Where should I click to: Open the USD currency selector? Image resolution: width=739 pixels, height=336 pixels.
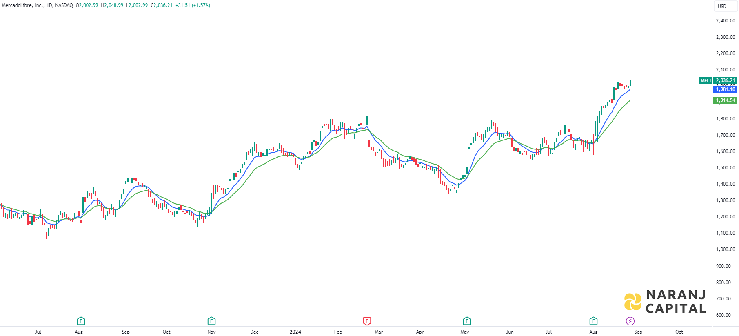[722, 6]
